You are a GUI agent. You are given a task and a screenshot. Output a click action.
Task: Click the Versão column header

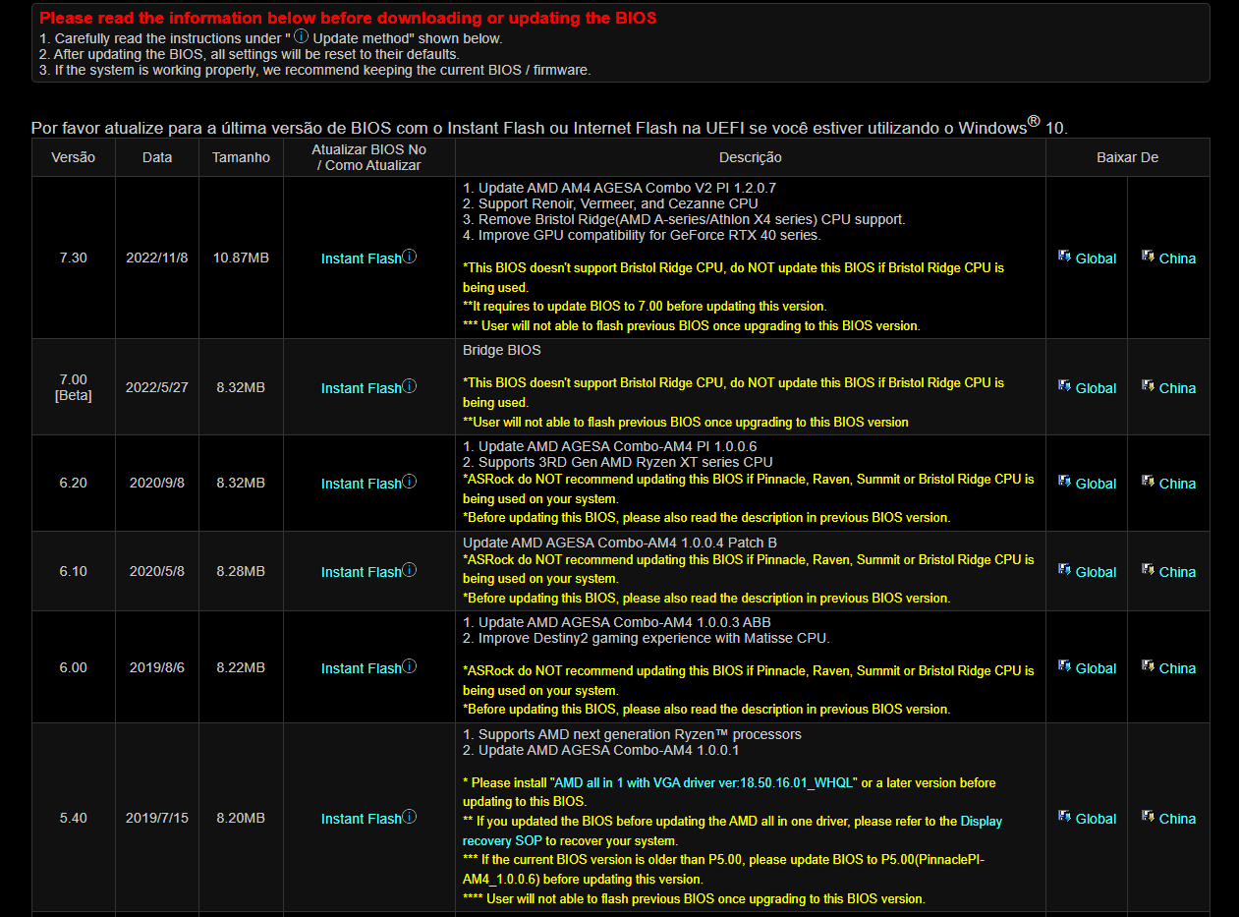click(x=74, y=157)
